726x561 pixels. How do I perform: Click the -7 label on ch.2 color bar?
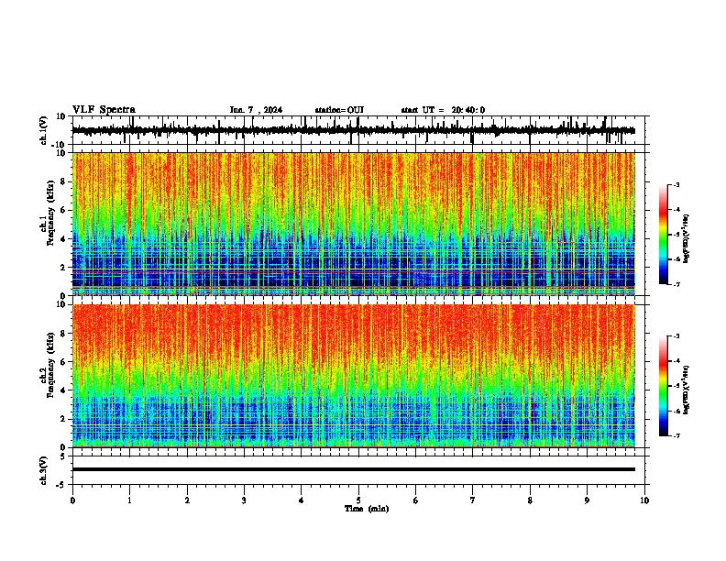[676, 435]
